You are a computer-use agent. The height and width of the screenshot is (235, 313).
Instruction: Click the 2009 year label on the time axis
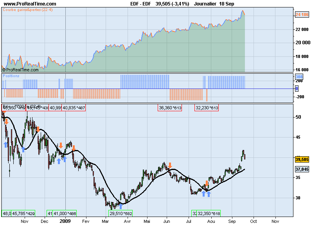click(65, 221)
